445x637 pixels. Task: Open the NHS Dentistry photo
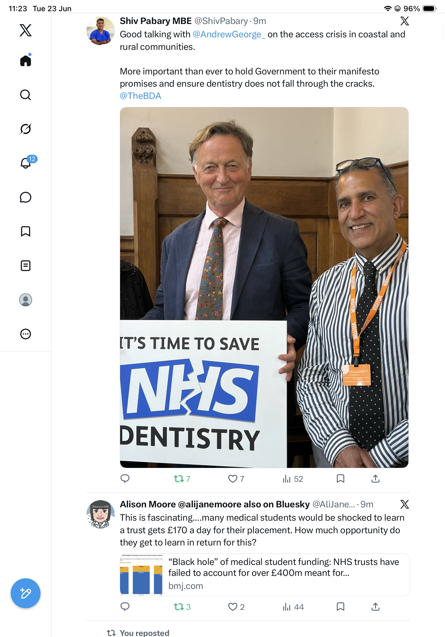pos(264,288)
